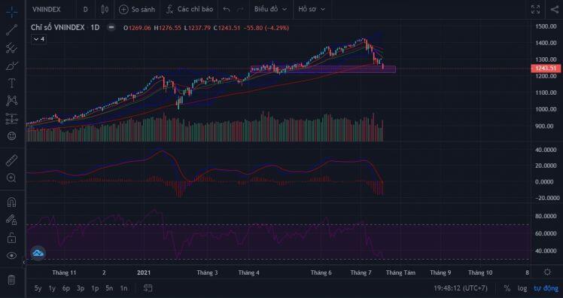
Task: Select the ruler measure tool
Action: pos(11,160)
